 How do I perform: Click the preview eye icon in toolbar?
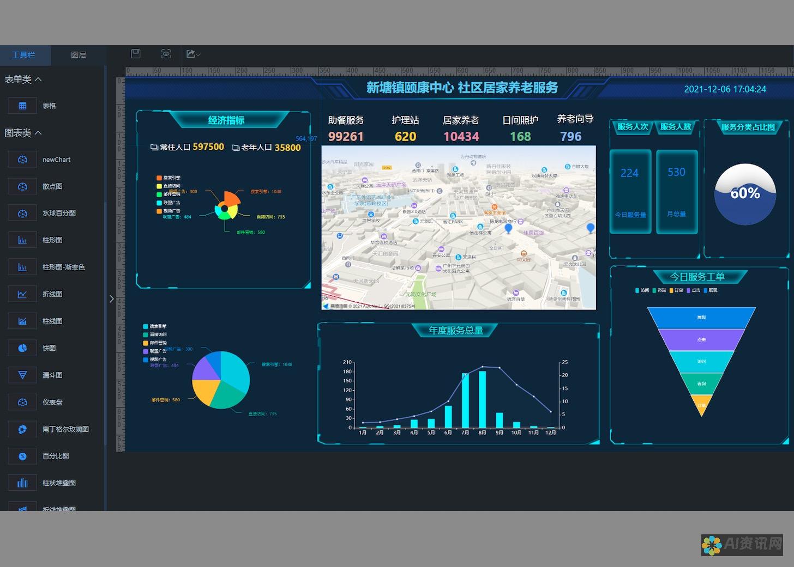click(166, 54)
